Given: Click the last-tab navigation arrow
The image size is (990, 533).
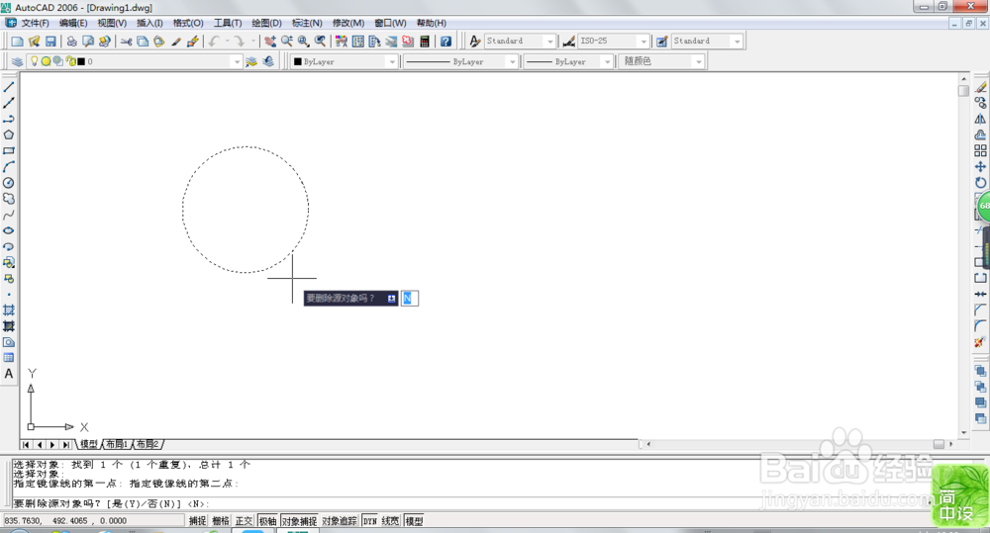Looking at the screenshot, I should (x=65, y=445).
